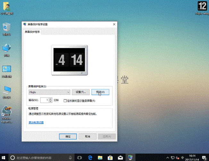Click the 设置(T)... settings button
Image resolution: width=209 pixels, height=161 pixels.
[x=80, y=92]
